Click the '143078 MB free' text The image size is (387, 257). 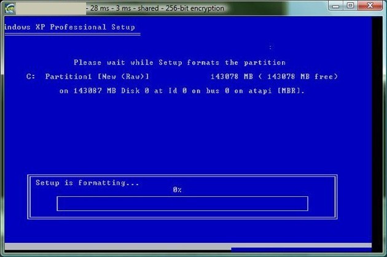click(300, 77)
